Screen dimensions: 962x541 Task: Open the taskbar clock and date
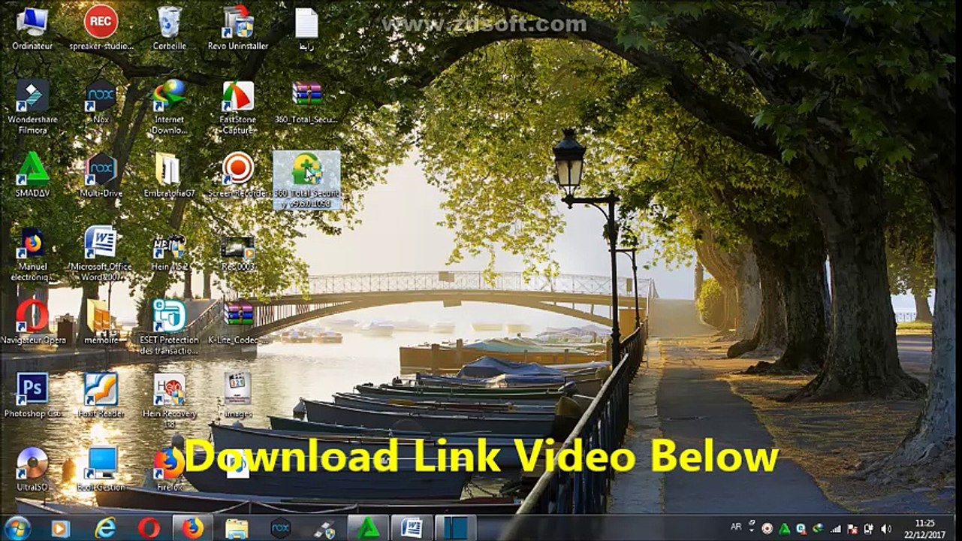(924, 528)
